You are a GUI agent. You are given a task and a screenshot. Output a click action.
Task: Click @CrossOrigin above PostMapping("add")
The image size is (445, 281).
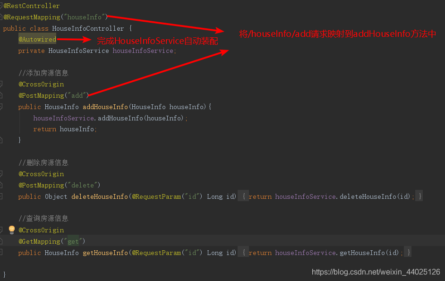pyautogui.click(x=41, y=84)
